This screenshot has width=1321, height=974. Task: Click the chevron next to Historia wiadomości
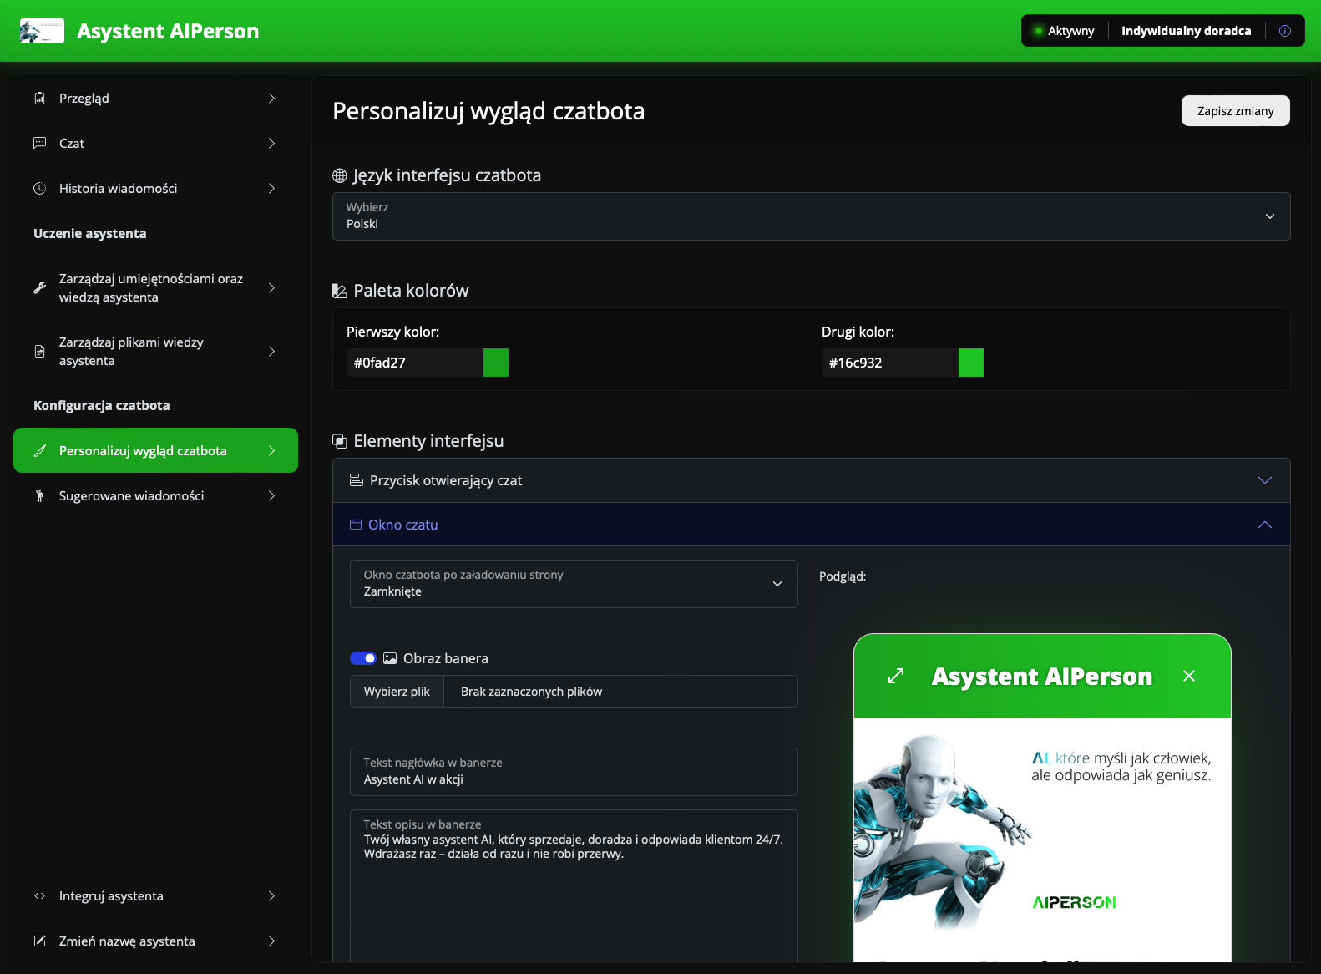[271, 188]
